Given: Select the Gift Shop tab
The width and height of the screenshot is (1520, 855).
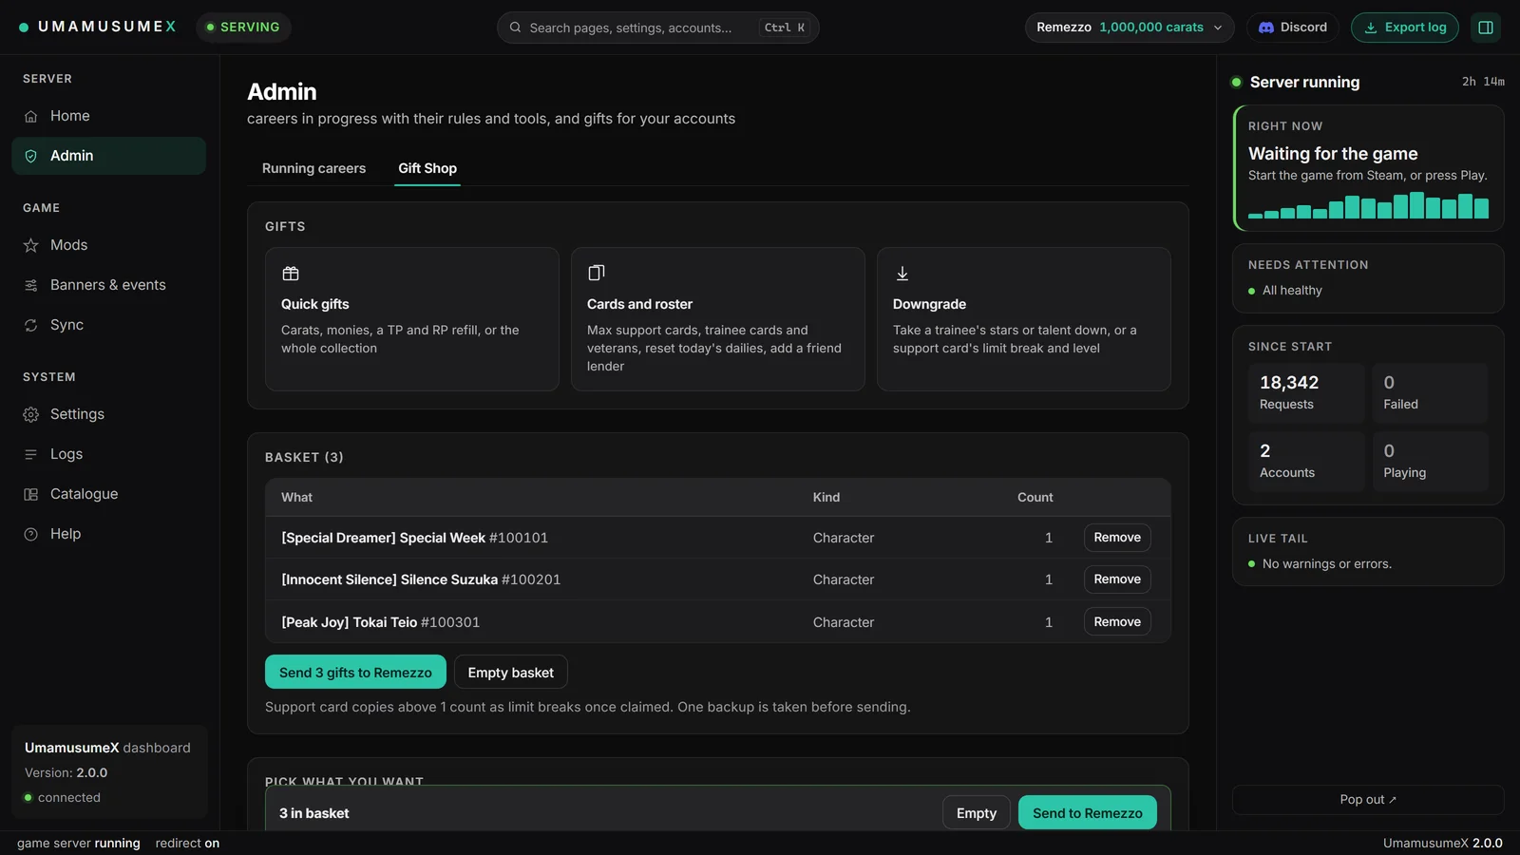Looking at the screenshot, I should click(x=427, y=168).
